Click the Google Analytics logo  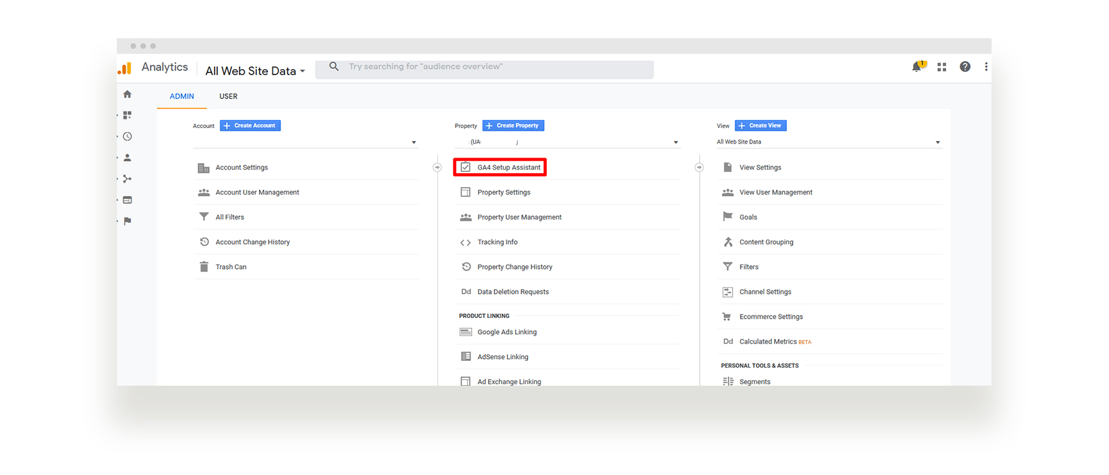coord(125,68)
